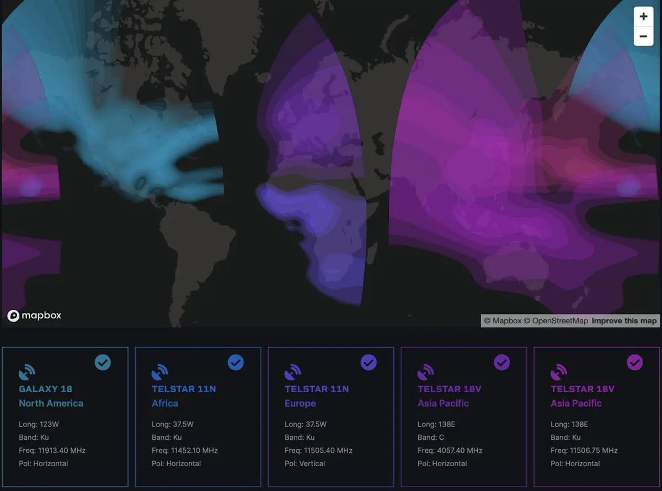The width and height of the screenshot is (662, 491).
Task: Click the Improve this map link
Action: (624, 321)
